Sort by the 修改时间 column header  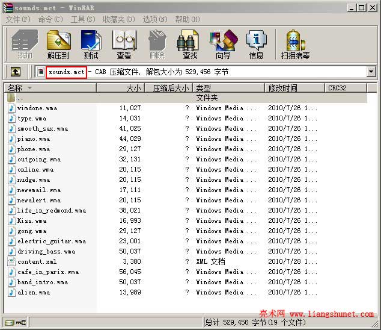(294, 88)
